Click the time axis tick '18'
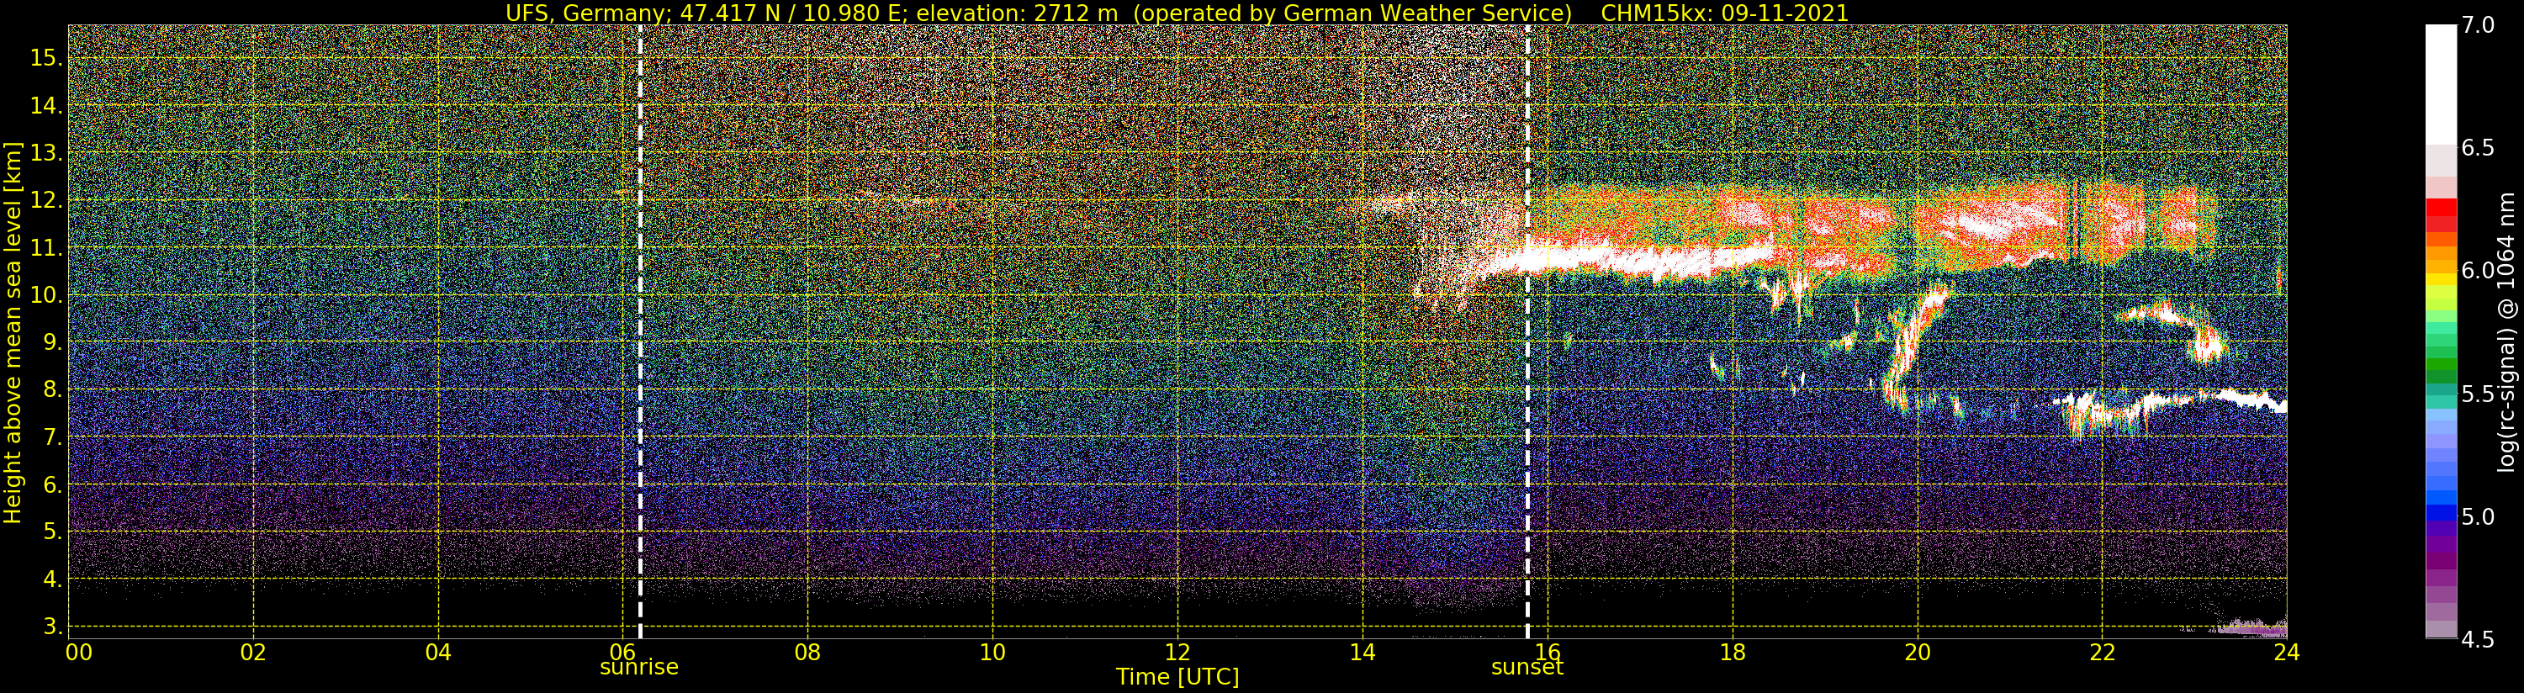2524x693 pixels. click(x=1733, y=652)
